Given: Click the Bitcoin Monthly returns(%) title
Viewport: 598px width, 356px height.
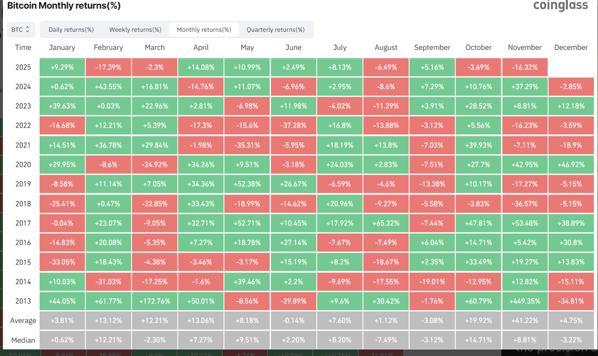Looking at the screenshot, I should (x=64, y=6).
